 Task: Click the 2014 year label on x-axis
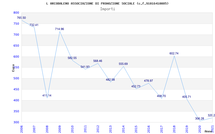123,129
